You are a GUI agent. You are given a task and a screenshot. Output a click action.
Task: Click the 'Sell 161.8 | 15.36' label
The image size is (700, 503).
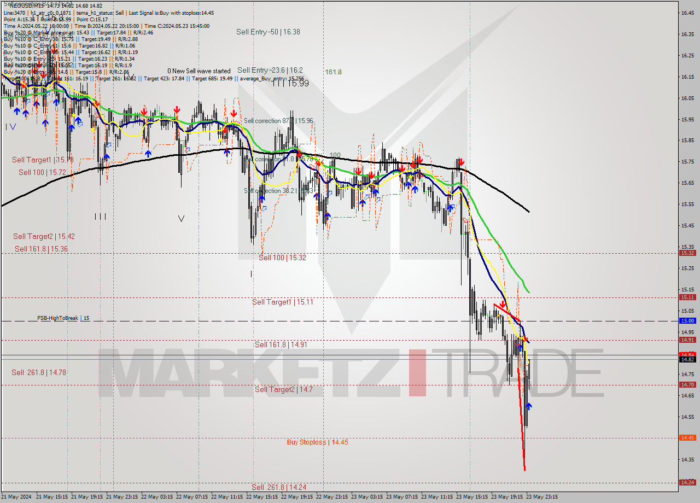41,248
